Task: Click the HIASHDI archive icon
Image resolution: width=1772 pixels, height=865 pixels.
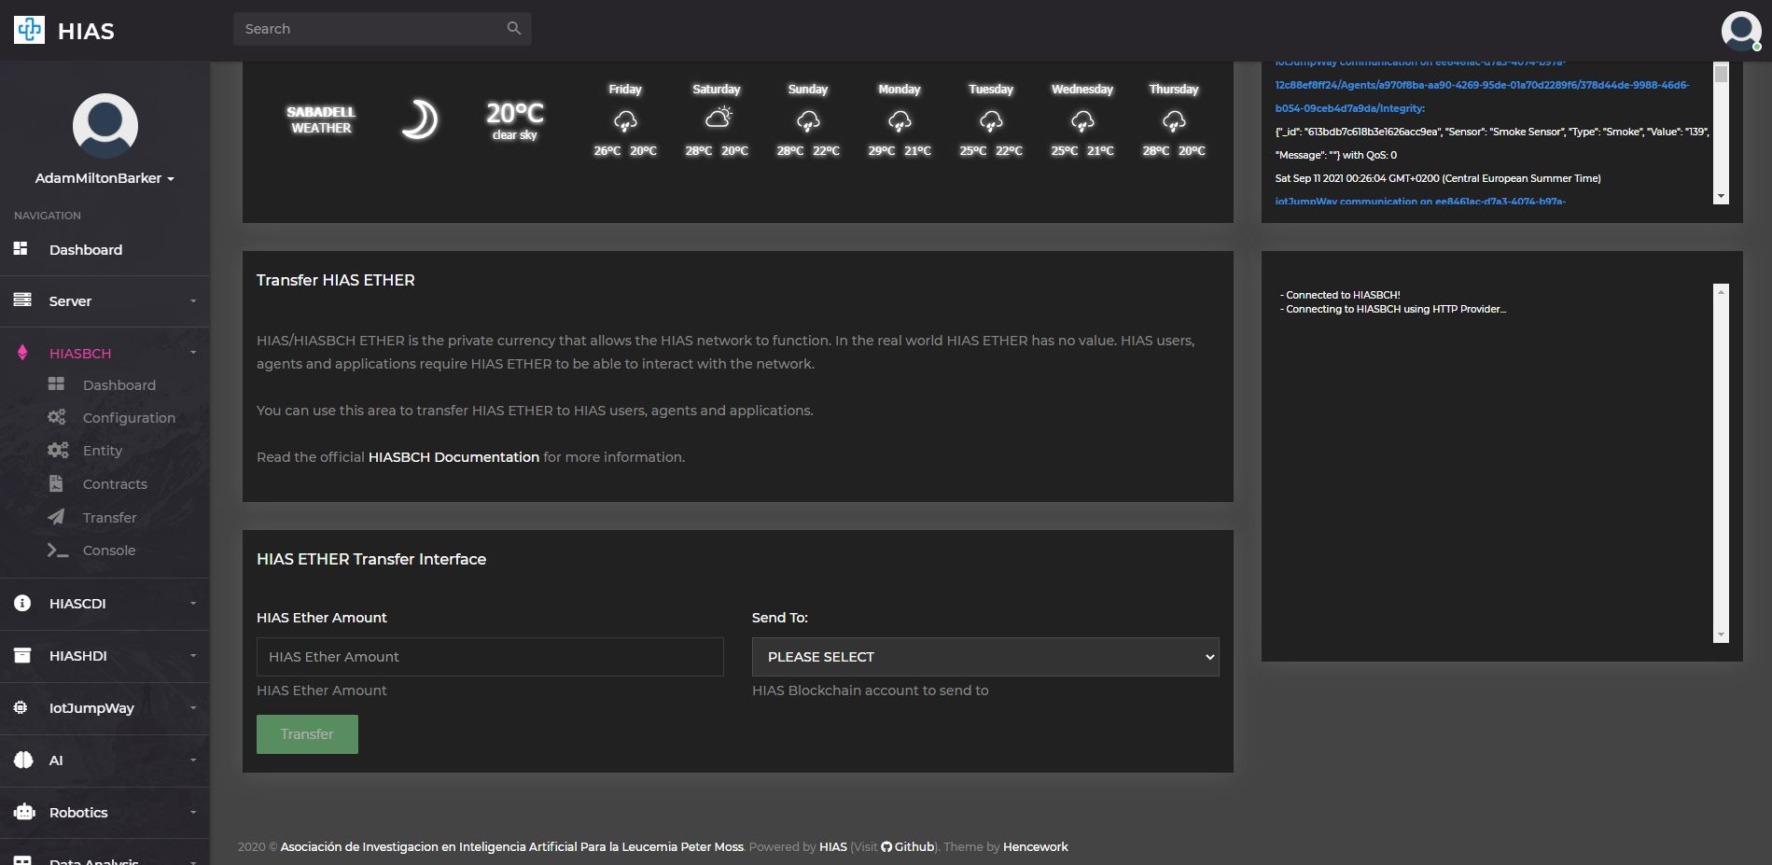Action: point(22,655)
